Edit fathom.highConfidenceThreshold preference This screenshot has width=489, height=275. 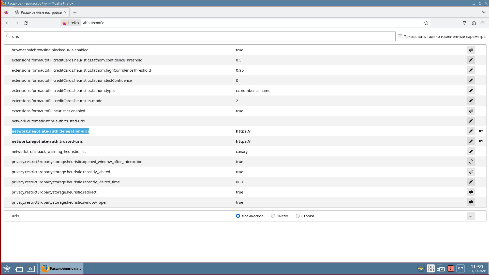471,70
